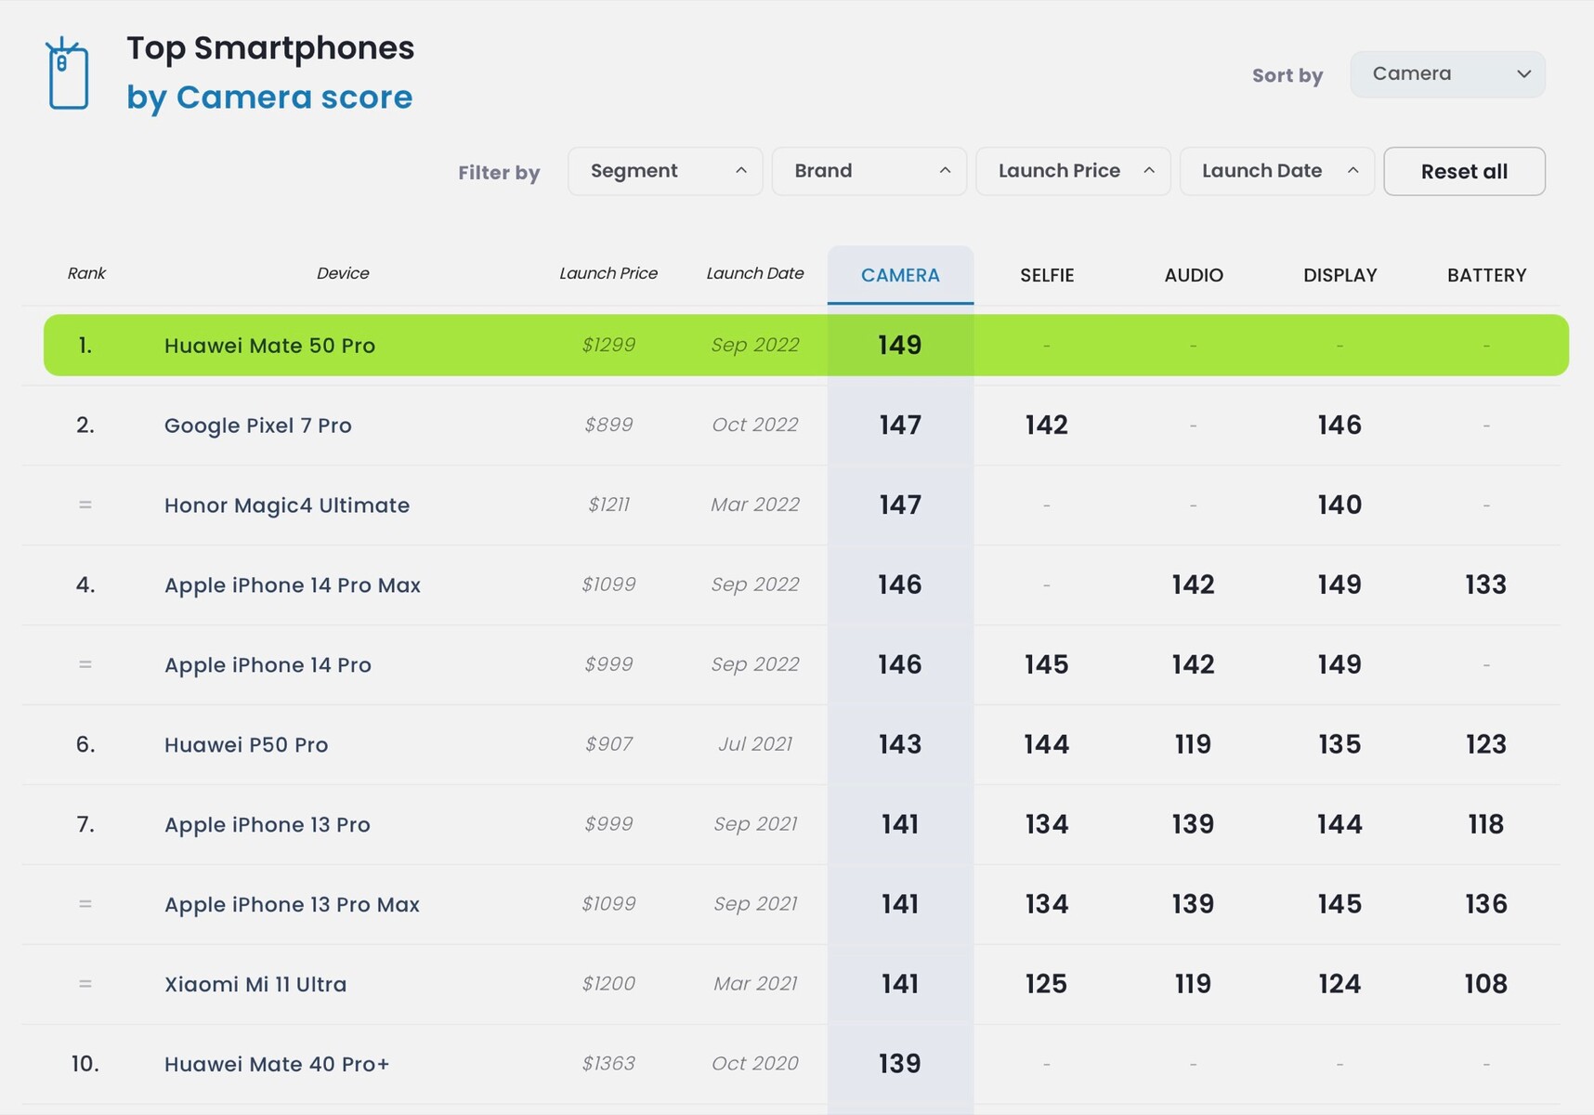
Task: Select the DISPLAY column tab
Action: (x=1339, y=275)
